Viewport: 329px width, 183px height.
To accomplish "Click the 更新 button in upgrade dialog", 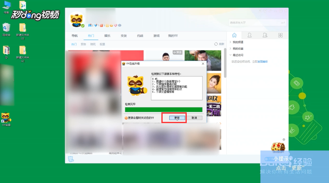I will 177,118.
